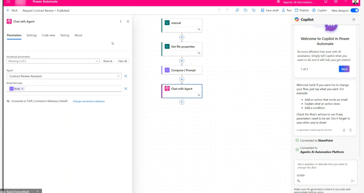Expand the Advanced parameters dropdown
This screenshot has height=193, width=364.
pyautogui.click(x=53, y=61)
